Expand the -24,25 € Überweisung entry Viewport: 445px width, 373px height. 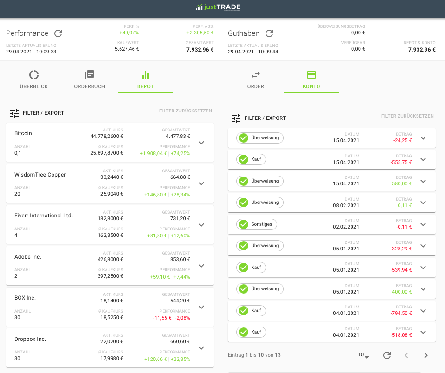tap(423, 138)
